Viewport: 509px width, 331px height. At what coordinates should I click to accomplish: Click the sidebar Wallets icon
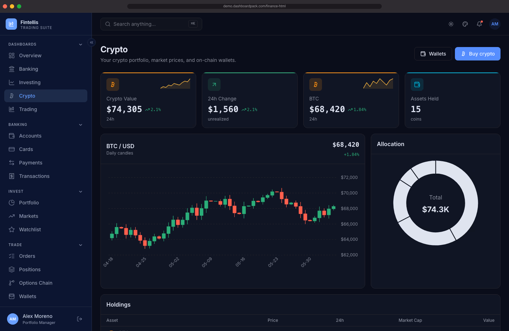pyautogui.click(x=12, y=296)
